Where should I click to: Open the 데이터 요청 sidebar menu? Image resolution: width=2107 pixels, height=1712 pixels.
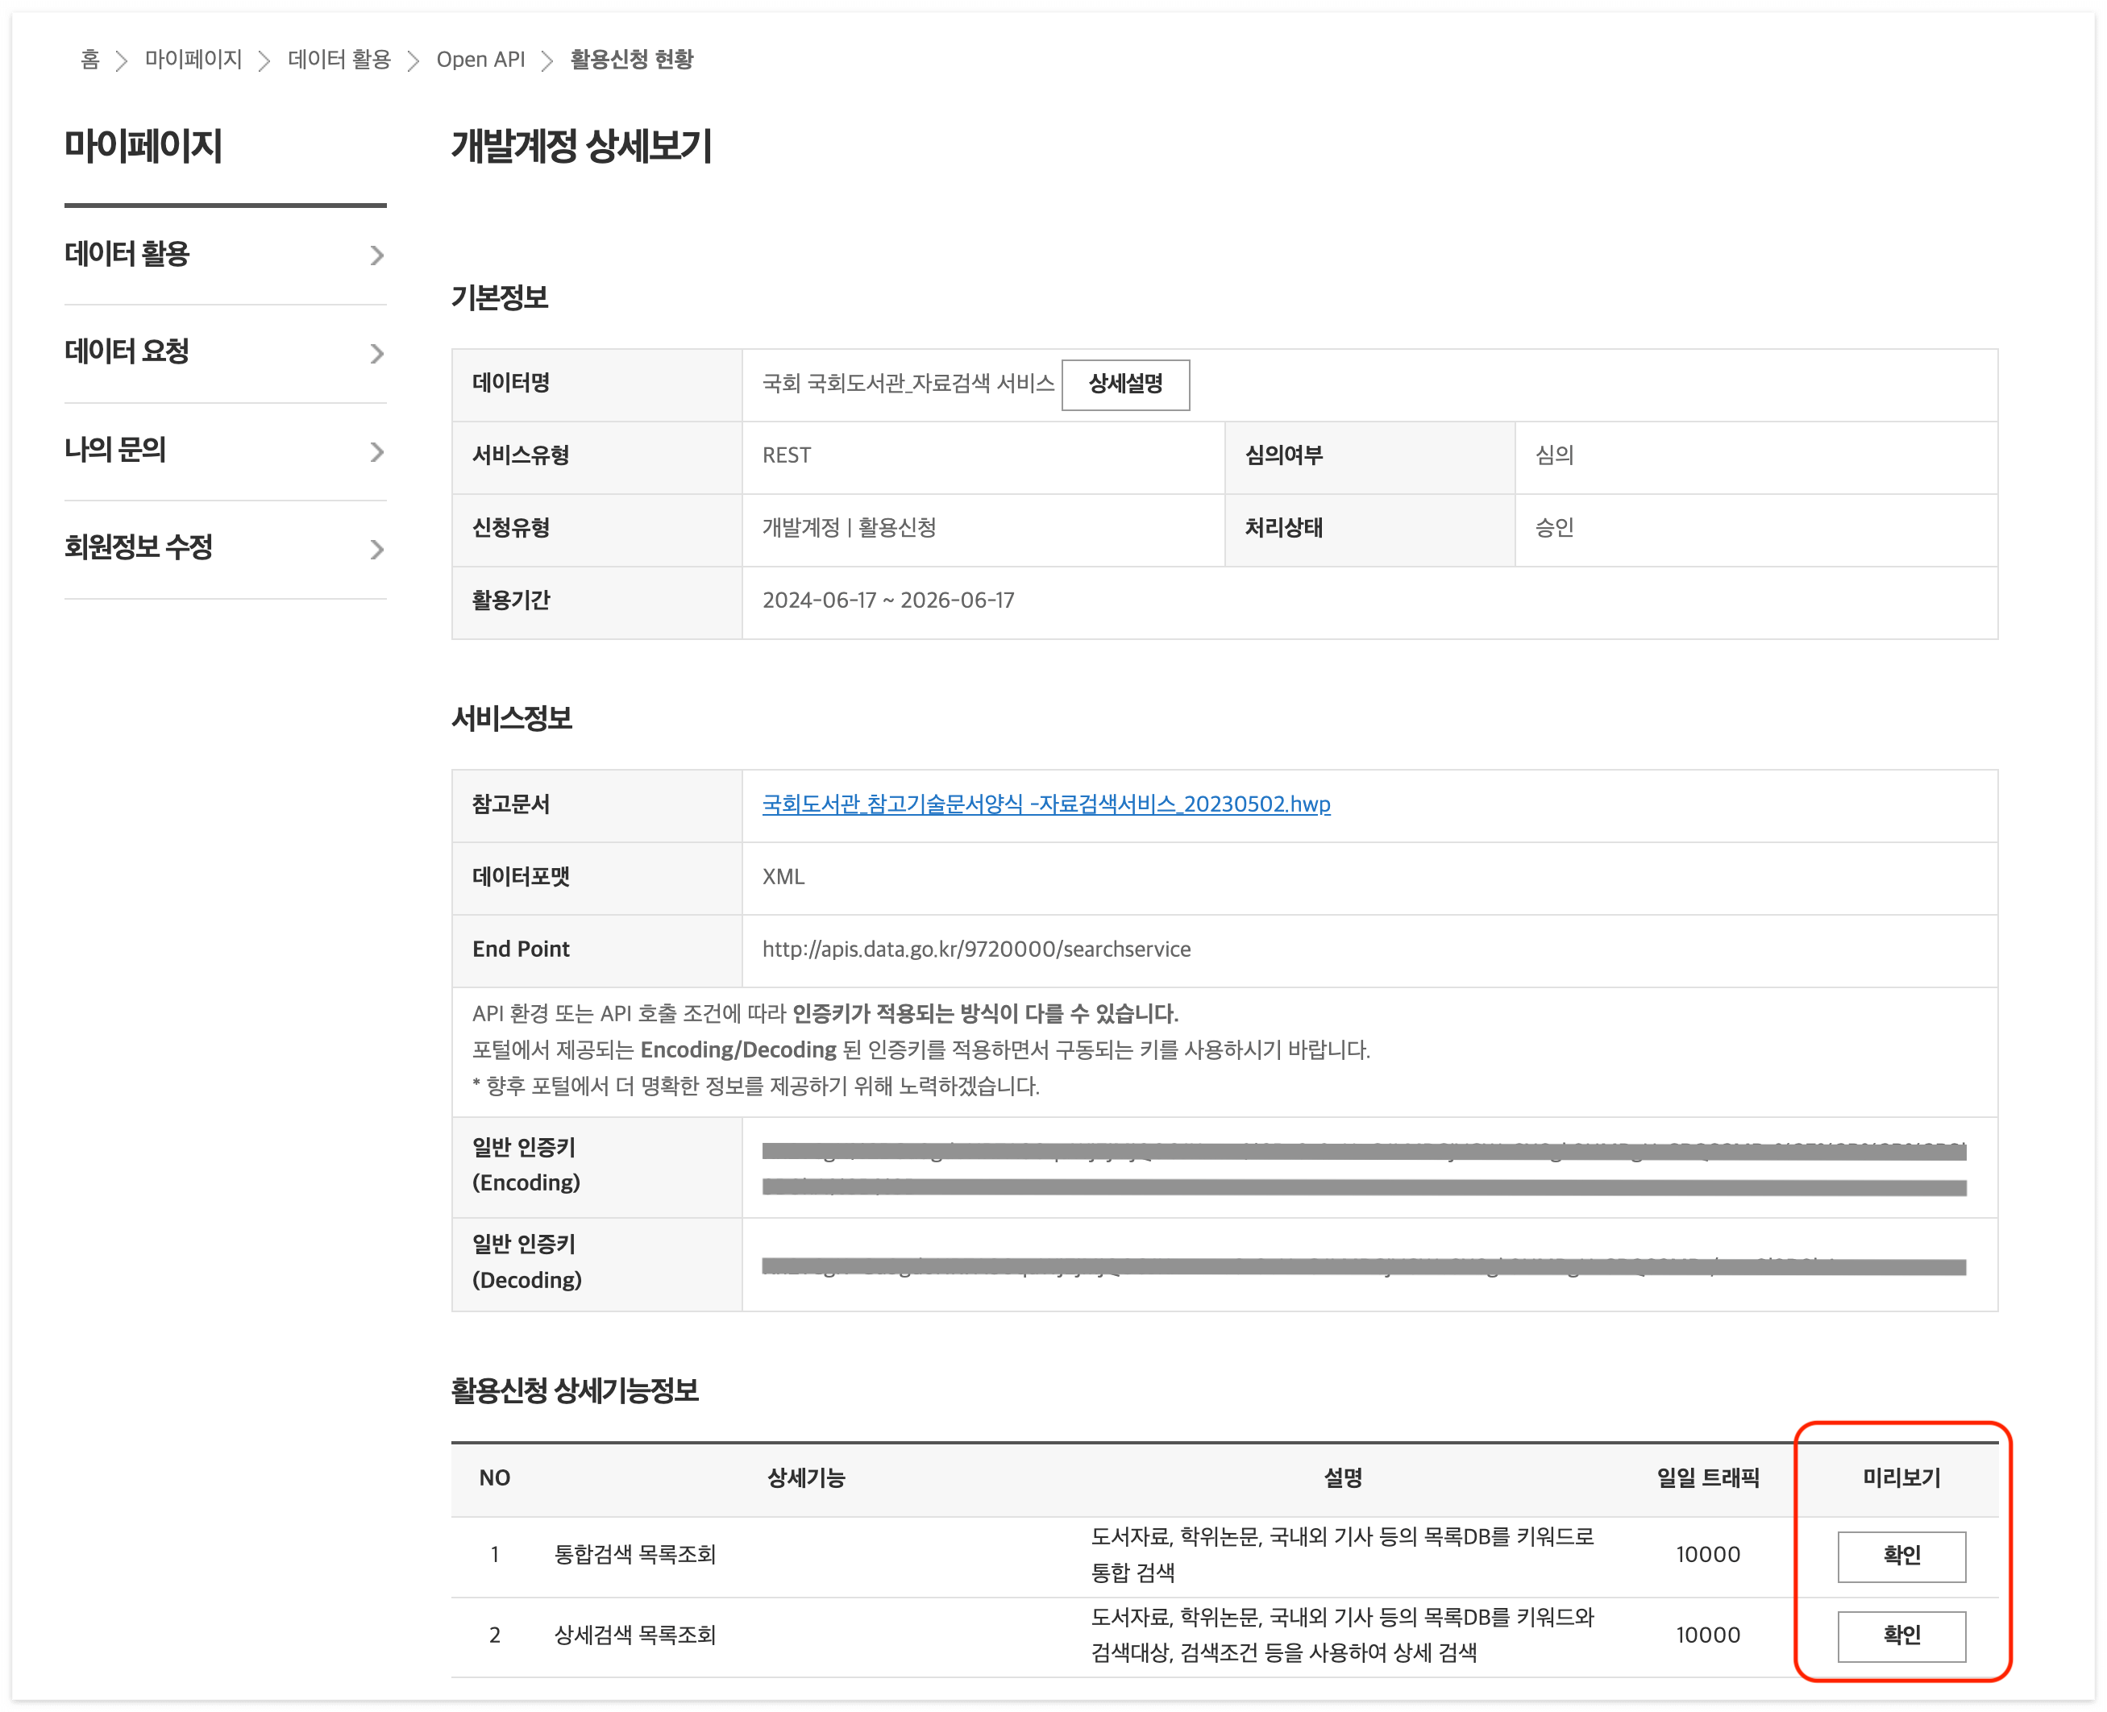[x=127, y=352]
